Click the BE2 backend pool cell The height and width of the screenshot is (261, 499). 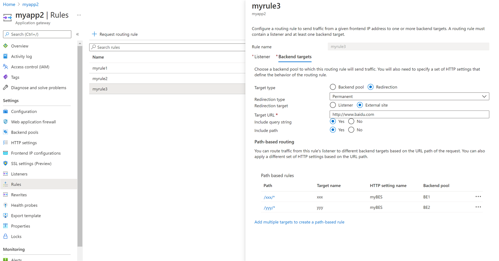426,207
